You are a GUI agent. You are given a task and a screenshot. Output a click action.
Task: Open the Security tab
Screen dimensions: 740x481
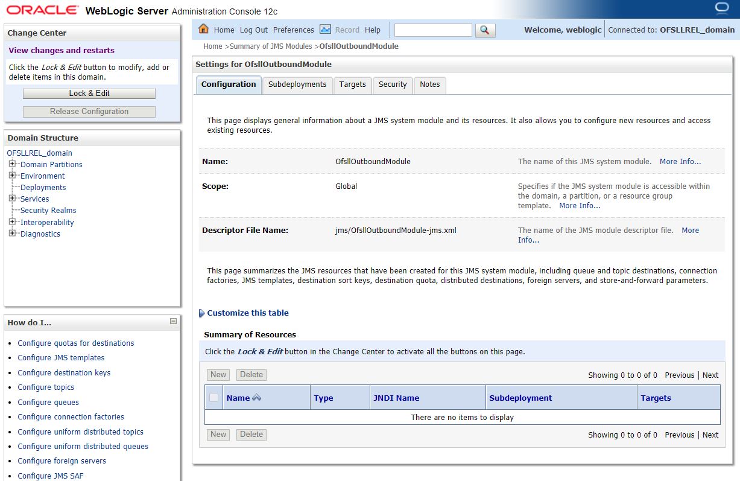point(393,84)
